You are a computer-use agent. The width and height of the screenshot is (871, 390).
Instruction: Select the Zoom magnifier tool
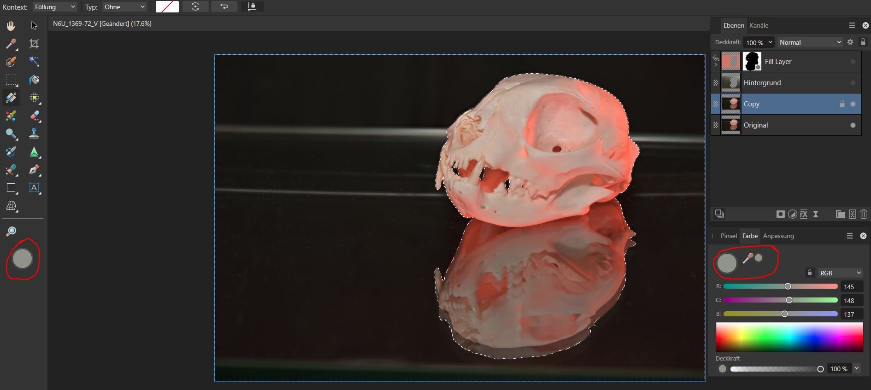tap(11, 231)
